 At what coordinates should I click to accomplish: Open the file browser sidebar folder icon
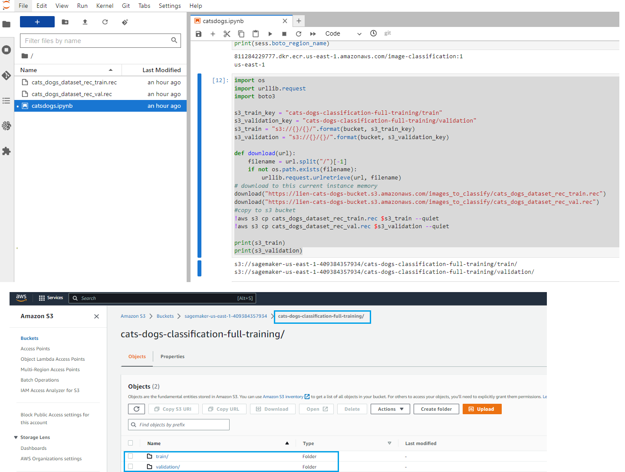point(6,24)
